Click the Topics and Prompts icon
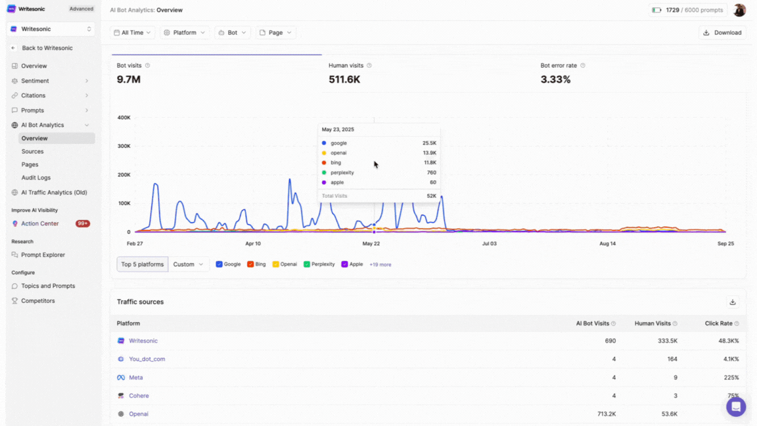 click(x=14, y=286)
